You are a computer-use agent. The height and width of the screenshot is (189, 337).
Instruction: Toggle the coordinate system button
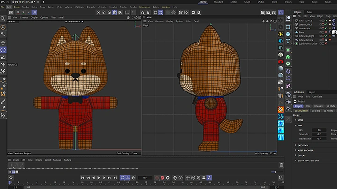(34, 13)
